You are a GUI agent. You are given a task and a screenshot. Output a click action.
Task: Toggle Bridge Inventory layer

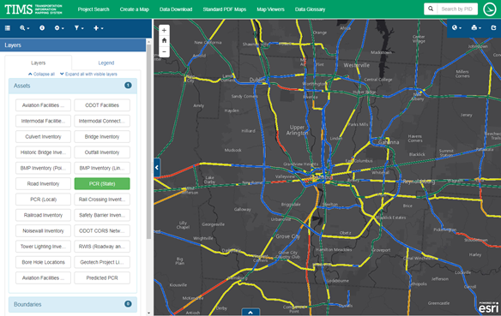[102, 136]
